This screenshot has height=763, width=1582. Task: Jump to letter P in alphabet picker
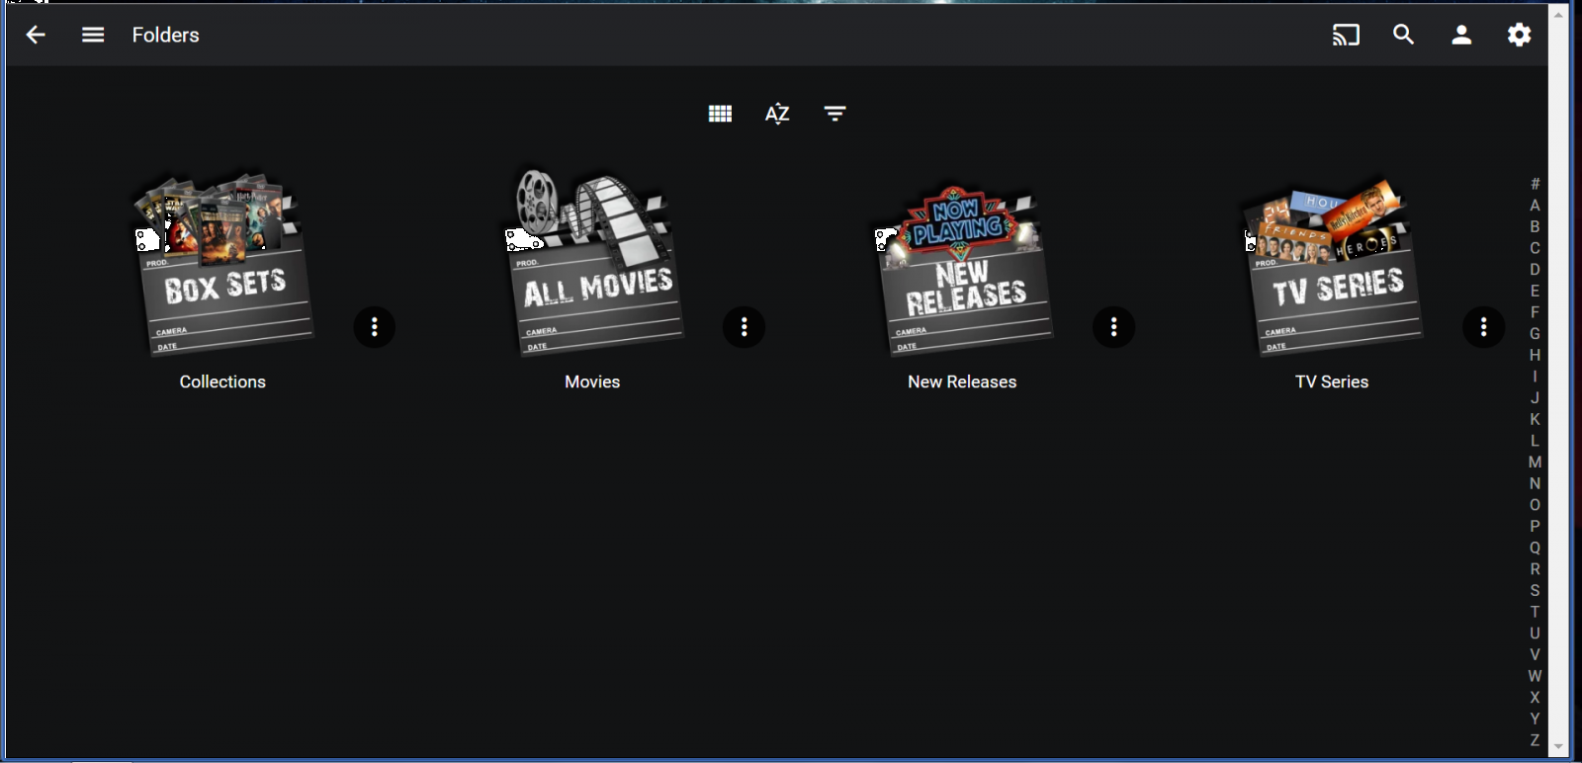pos(1535,527)
